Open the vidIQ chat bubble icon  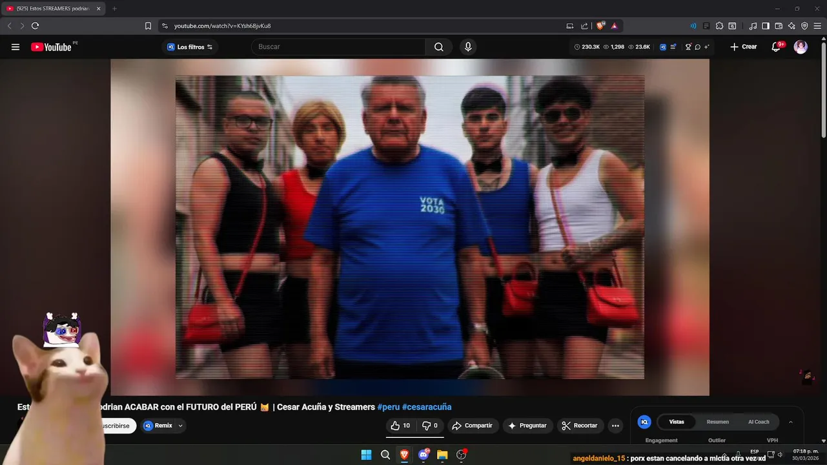pyautogui.click(x=697, y=46)
